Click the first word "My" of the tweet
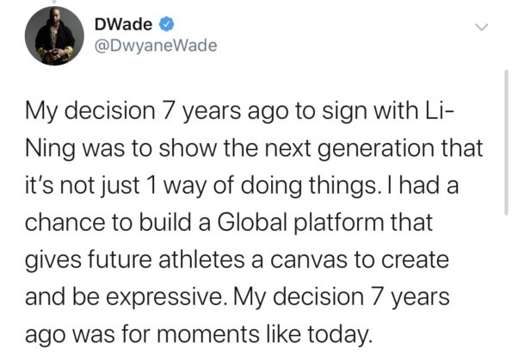The image size is (512, 361). tap(40, 112)
